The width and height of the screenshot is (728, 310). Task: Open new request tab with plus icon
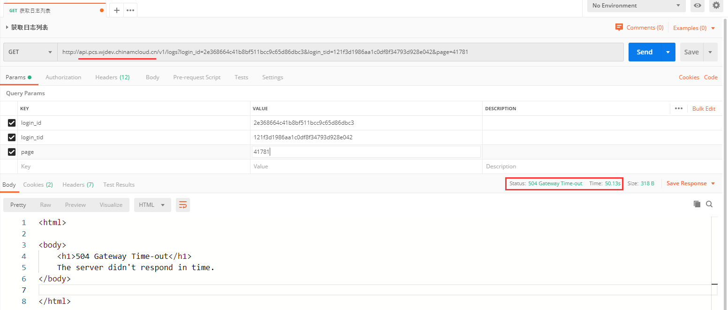(117, 10)
